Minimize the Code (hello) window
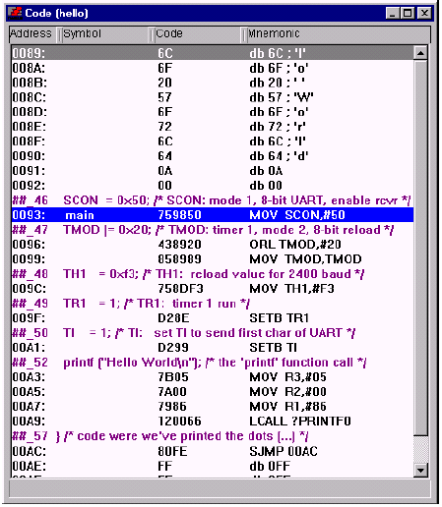The width and height of the screenshot is (442, 507). [x=393, y=13]
